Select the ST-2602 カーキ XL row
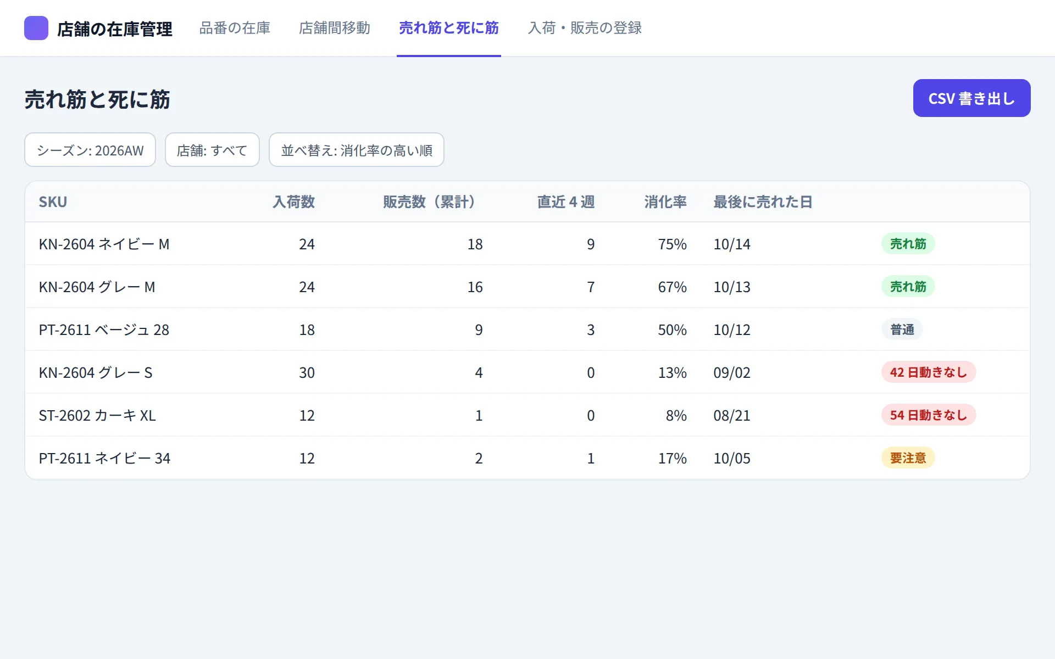This screenshot has height=659, width=1055. pos(527,415)
